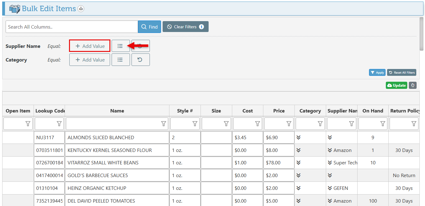
Task: Reset the Category filter with undo icon
Action: pos(140,60)
